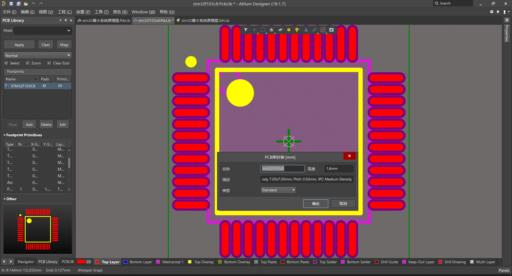The image size is (512, 276).
Task: Click the Delete footprint button
Action: (46, 125)
